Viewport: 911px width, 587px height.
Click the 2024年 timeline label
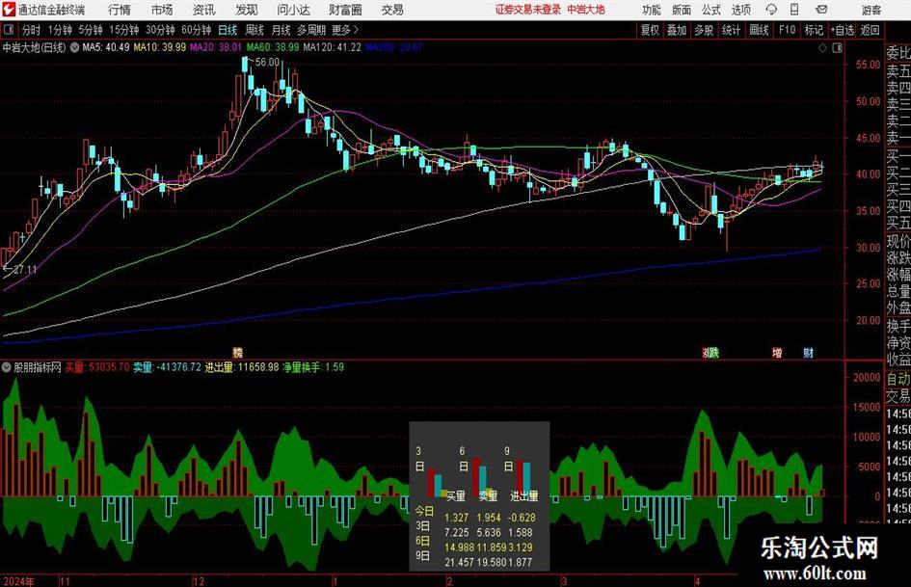(x=18, y=581)
